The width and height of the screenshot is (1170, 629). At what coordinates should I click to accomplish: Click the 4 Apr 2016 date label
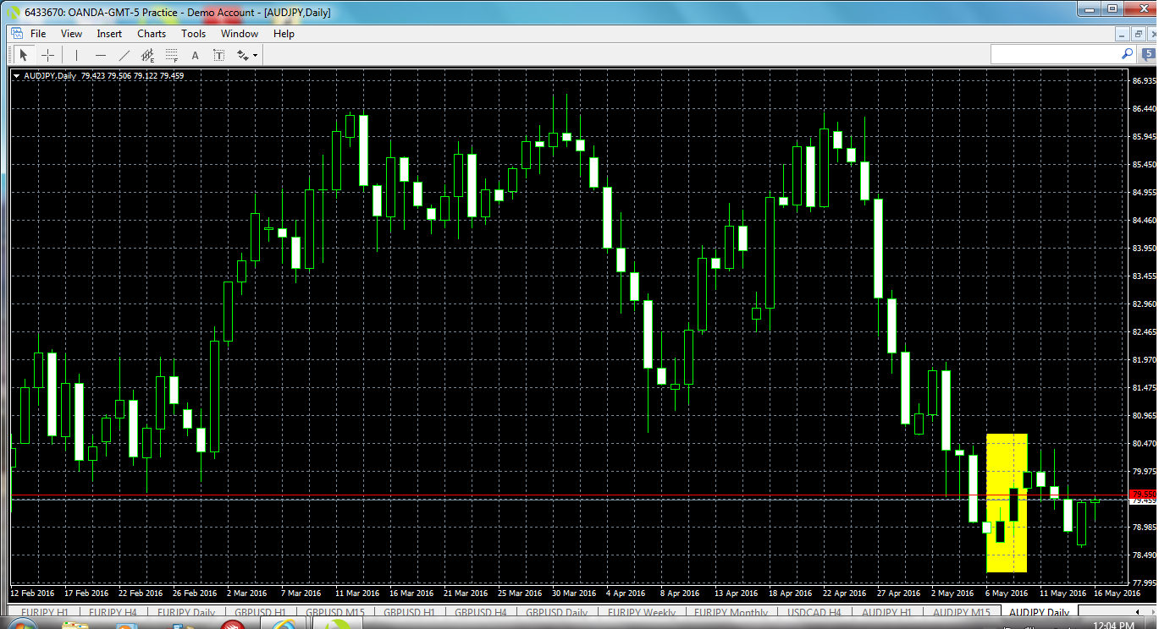click(627, 593)
